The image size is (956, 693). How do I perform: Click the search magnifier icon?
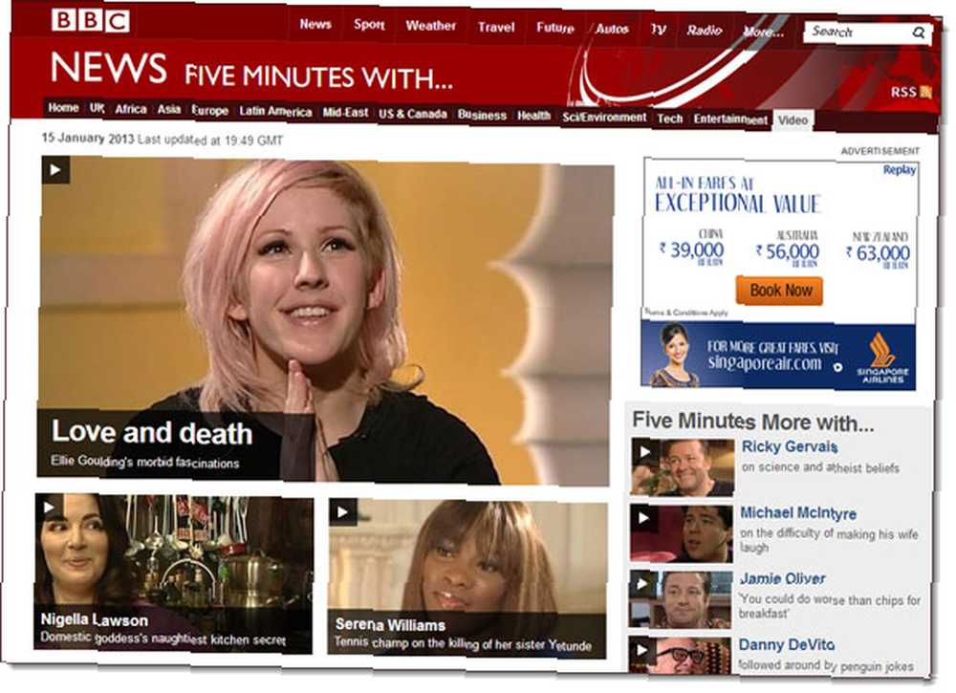918,32
